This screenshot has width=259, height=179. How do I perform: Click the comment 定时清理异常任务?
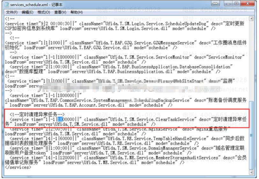(x=38, y=114)
